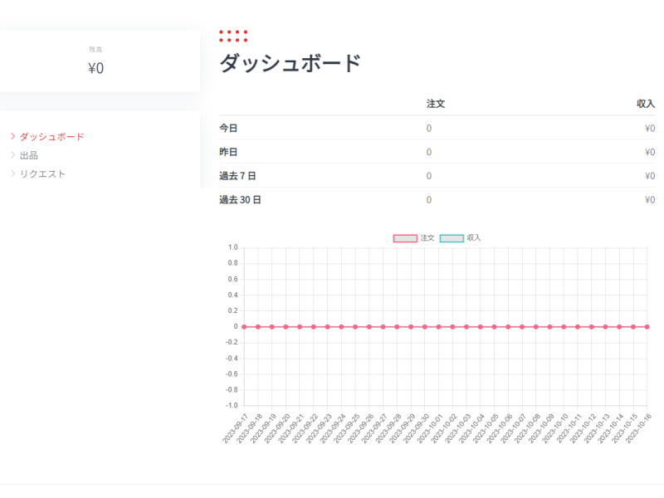
Task: Click the pink 注文 legend color box
Action: pyautogui.click(x=404, y=238)
